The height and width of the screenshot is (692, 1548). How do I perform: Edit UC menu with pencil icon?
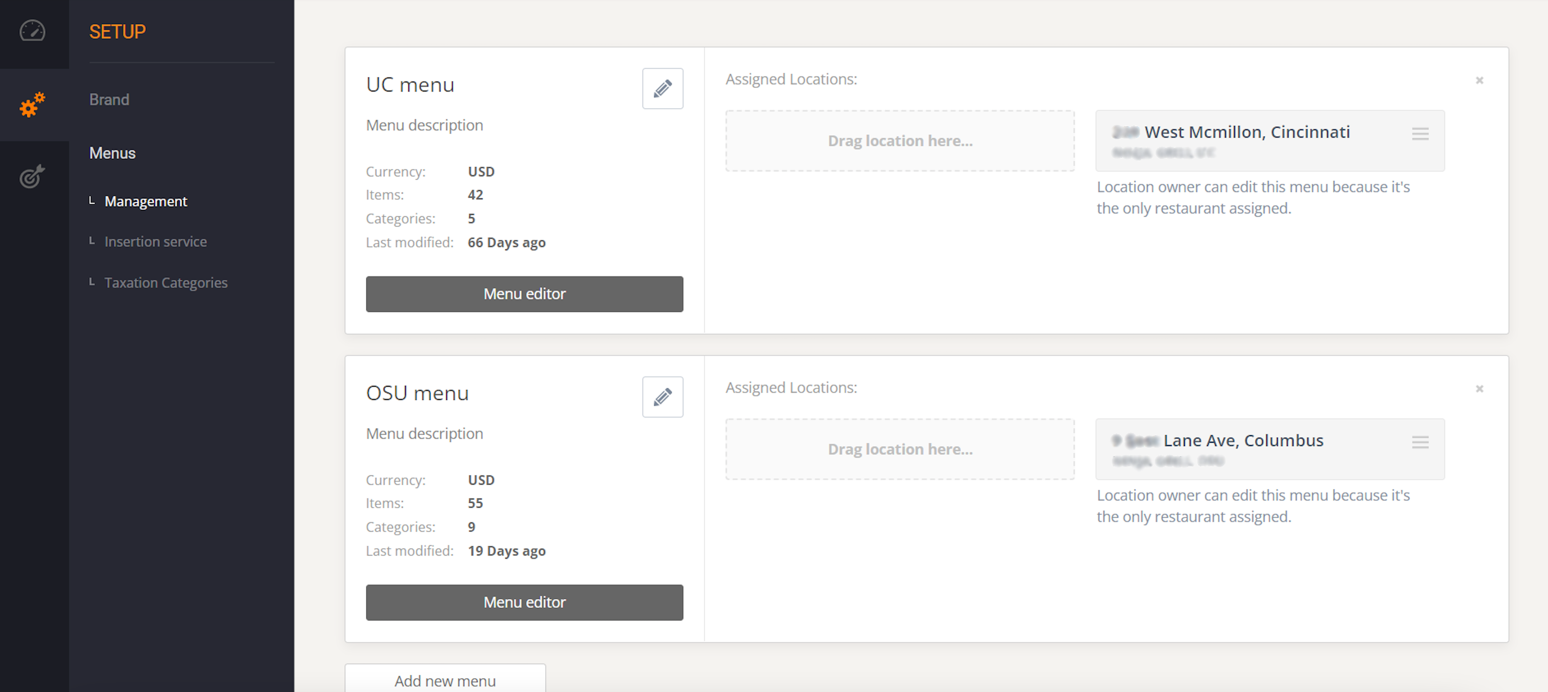pos(662,89)
